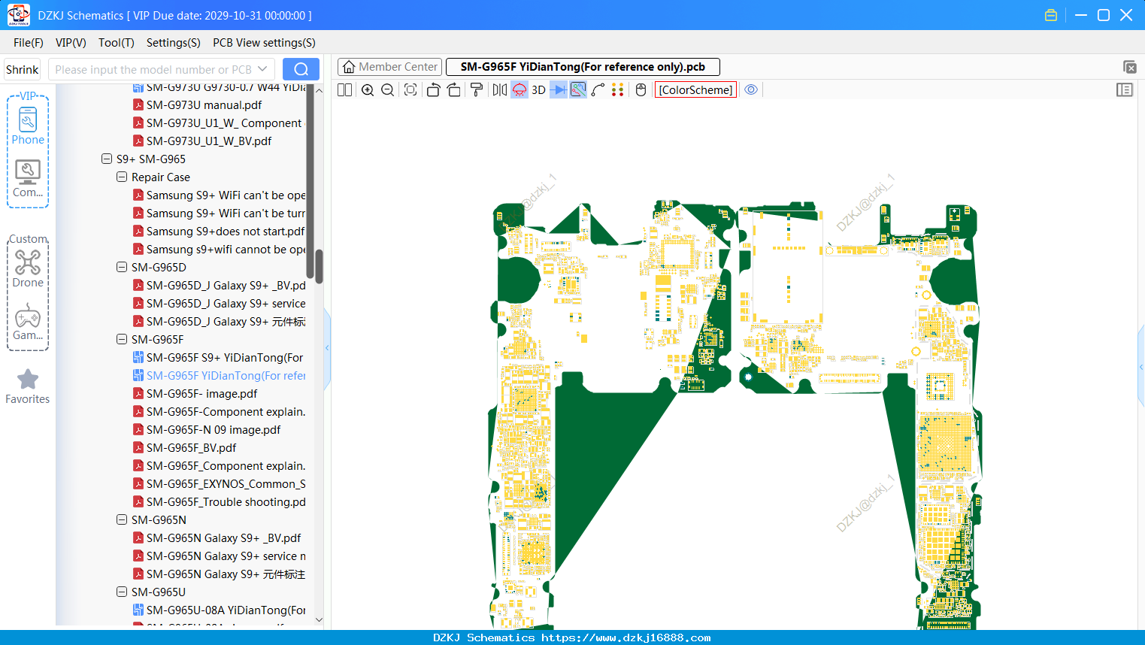Select the Phone category icon
The image size is (1145, 645).
tap(28, 126)
